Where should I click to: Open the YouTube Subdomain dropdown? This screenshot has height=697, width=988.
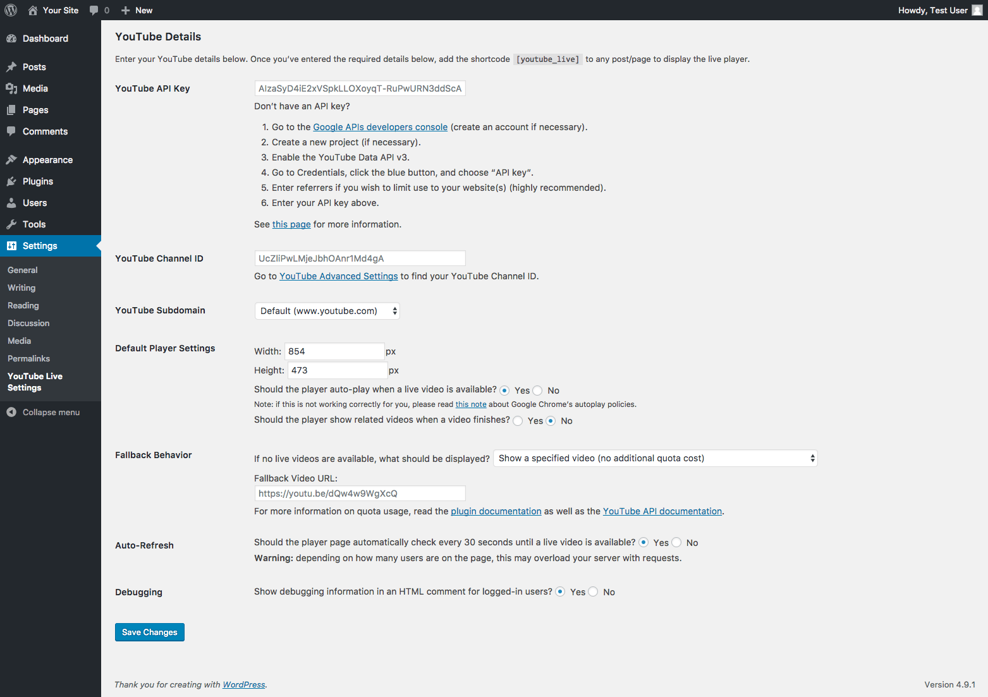(x=327, y=311)
